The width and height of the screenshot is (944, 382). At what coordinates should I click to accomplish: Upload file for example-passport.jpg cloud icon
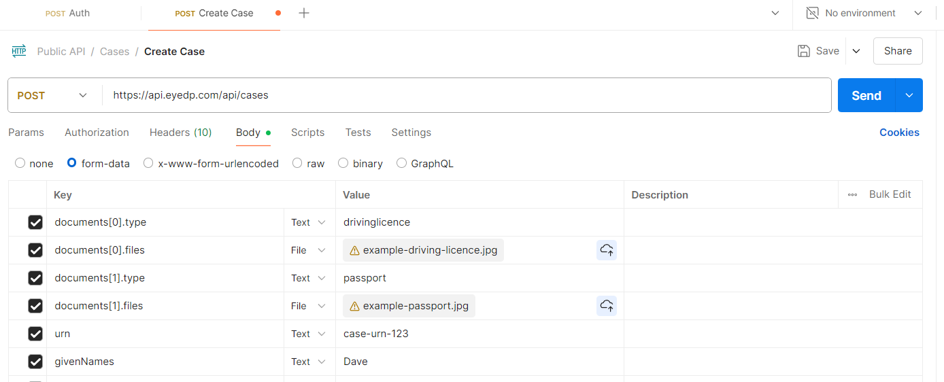(607, 306)
